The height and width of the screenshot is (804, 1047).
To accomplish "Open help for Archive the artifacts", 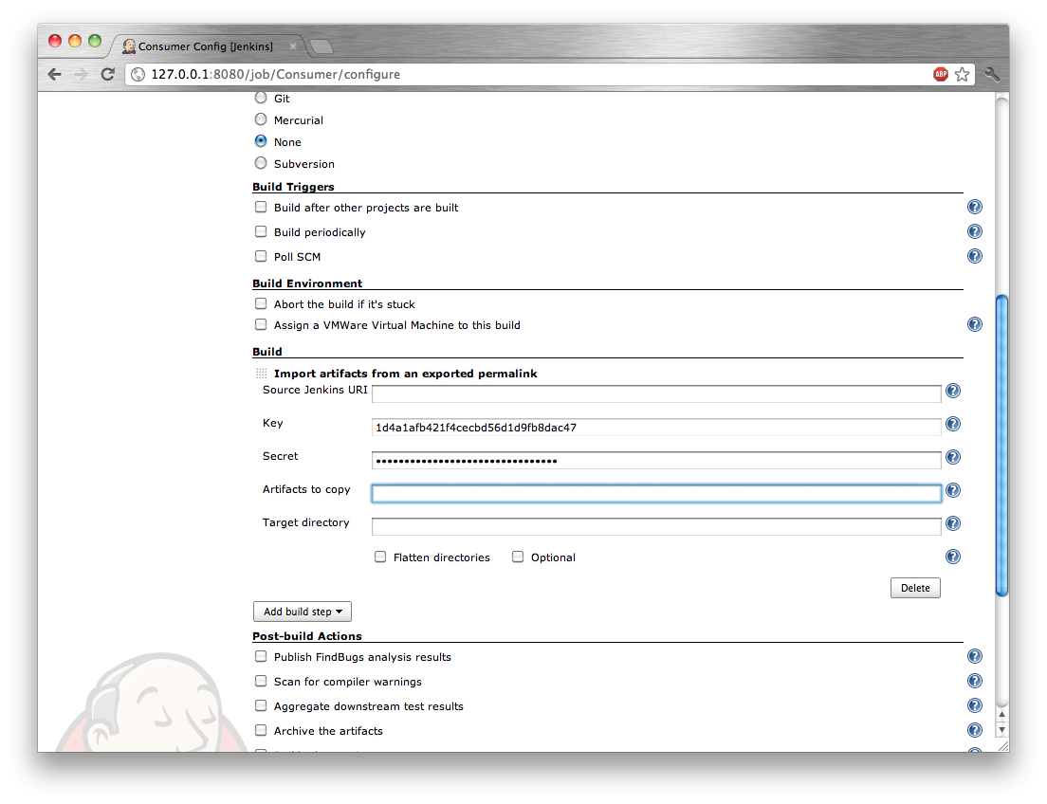I will [975, 731].
